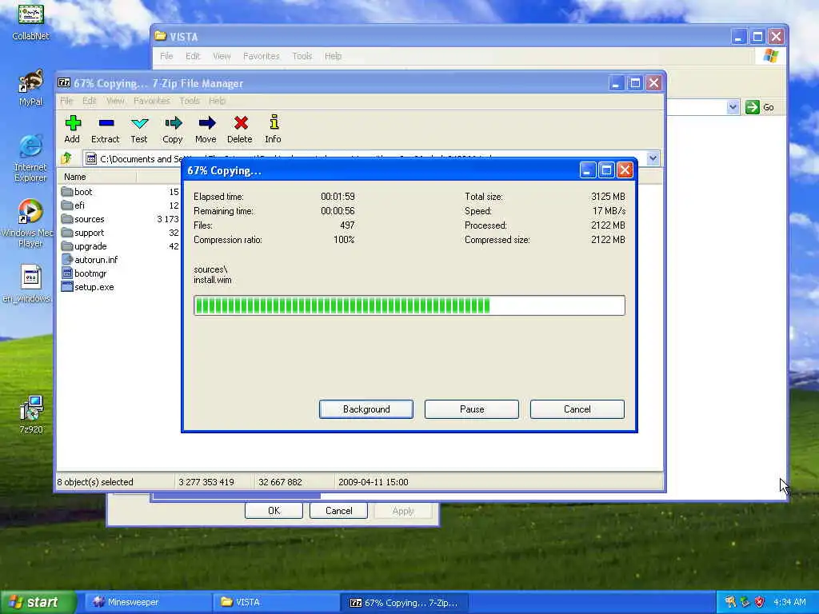Select the upgrade folder icon
Image resolution: width=819 pixels, height=614 pixels.
[x=67, y=246]
